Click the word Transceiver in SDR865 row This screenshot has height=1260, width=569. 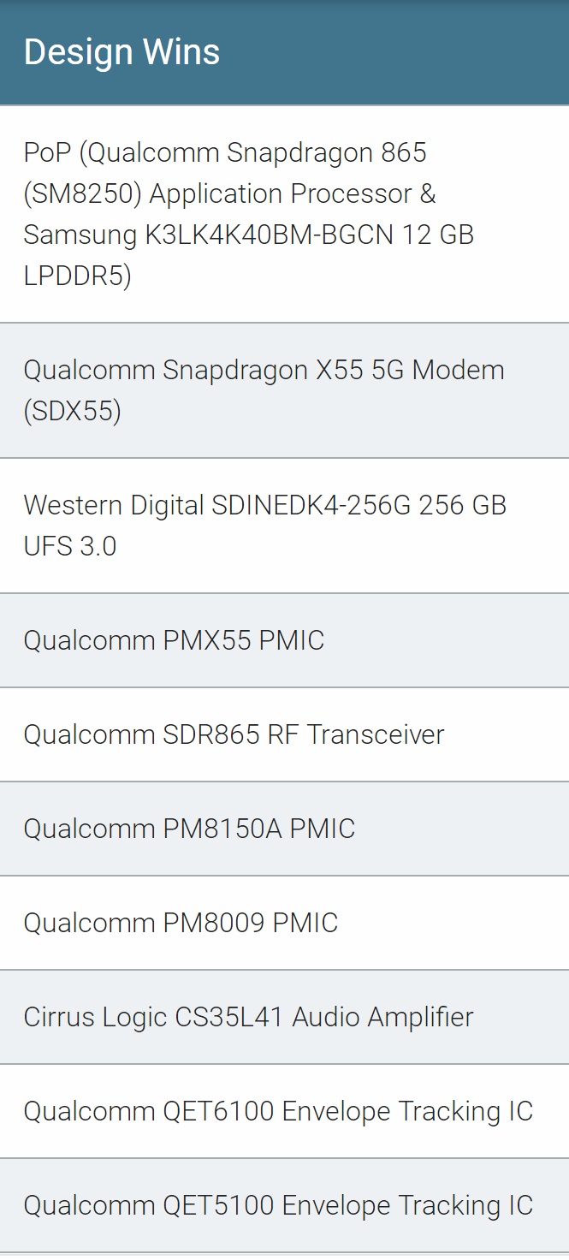[x=376, y=734]
